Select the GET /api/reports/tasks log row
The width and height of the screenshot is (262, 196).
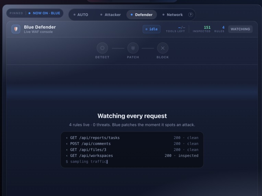click(132, 138)
